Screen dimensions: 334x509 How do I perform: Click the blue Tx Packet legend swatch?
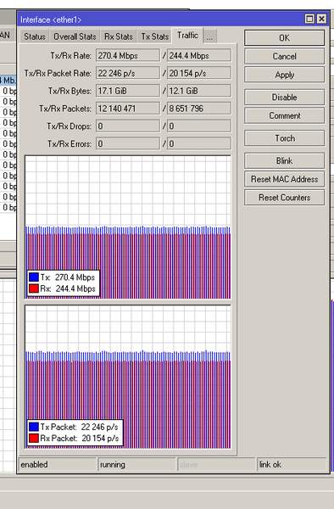(34, 427)
